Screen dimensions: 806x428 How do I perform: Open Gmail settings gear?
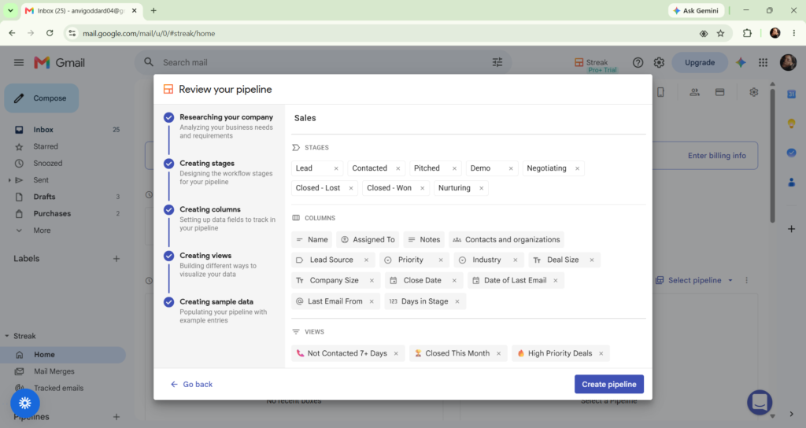[659, 63]
